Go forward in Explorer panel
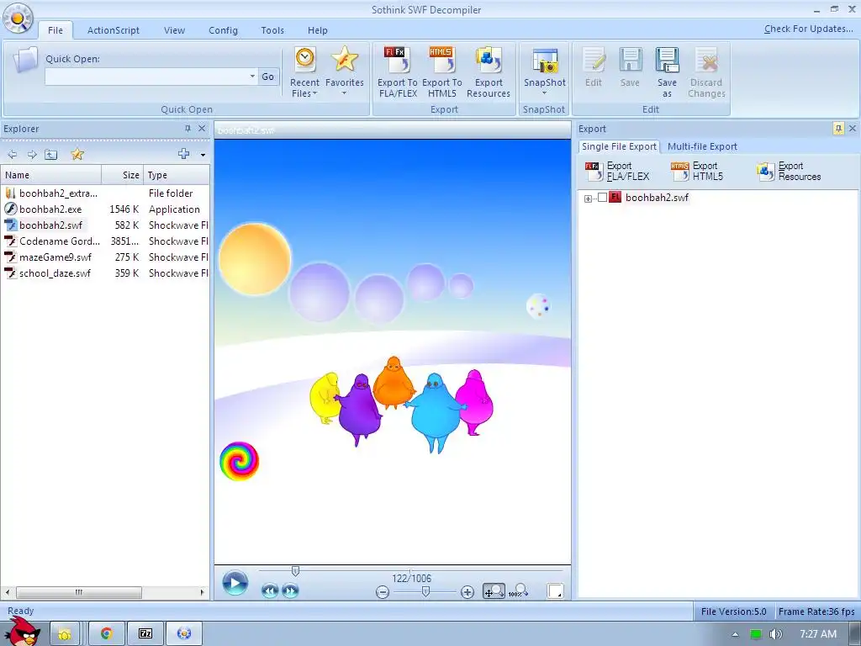Screen dimensions: 861x646 [32, 155]
